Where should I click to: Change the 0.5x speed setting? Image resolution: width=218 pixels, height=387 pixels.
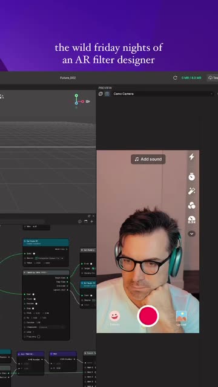point(191,220)
